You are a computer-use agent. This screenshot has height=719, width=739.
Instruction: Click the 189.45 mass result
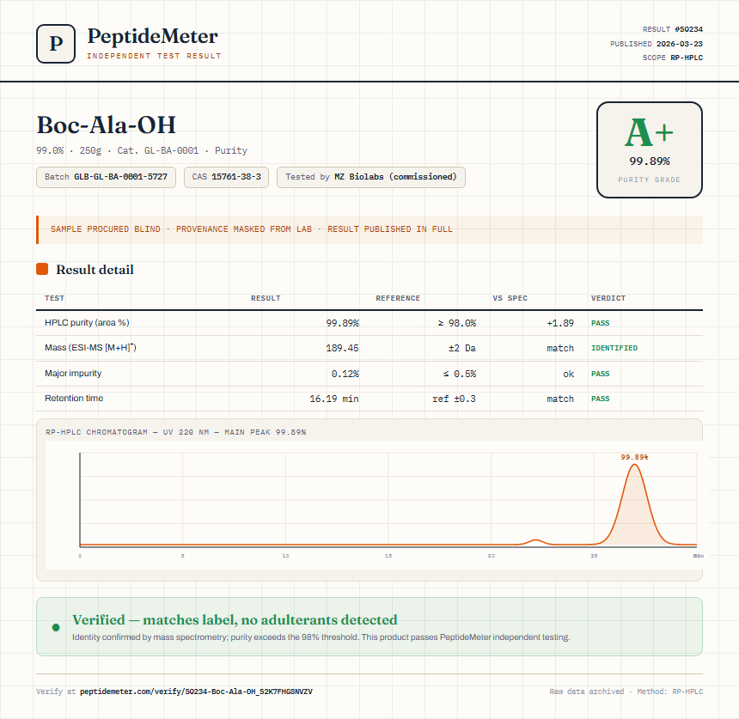click(x=343, y=348)
